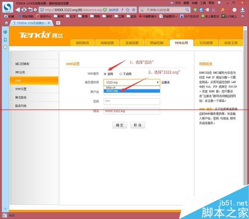The image size is (249, 219).
Task: Switch to the 高级设置 tab
Action: pos(107,43)
